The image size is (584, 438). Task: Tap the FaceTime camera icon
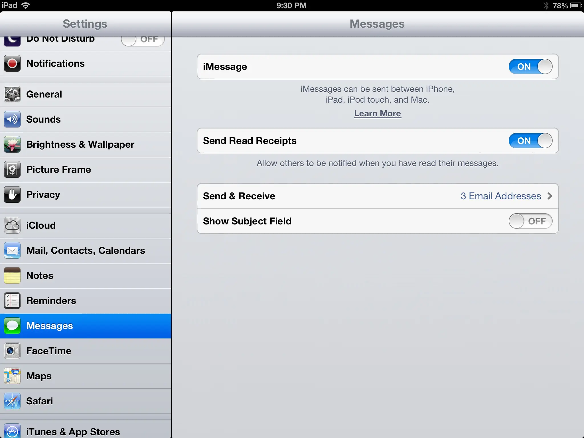pos(12,351)
